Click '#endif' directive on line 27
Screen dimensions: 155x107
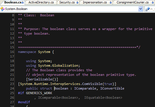(24, 102)
